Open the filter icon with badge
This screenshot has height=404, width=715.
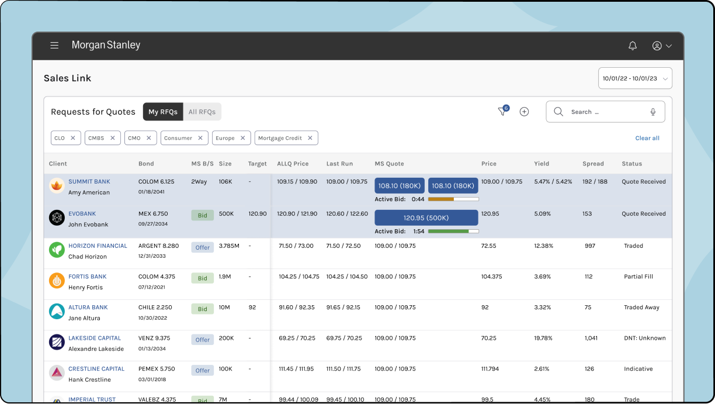coord(503,111)
